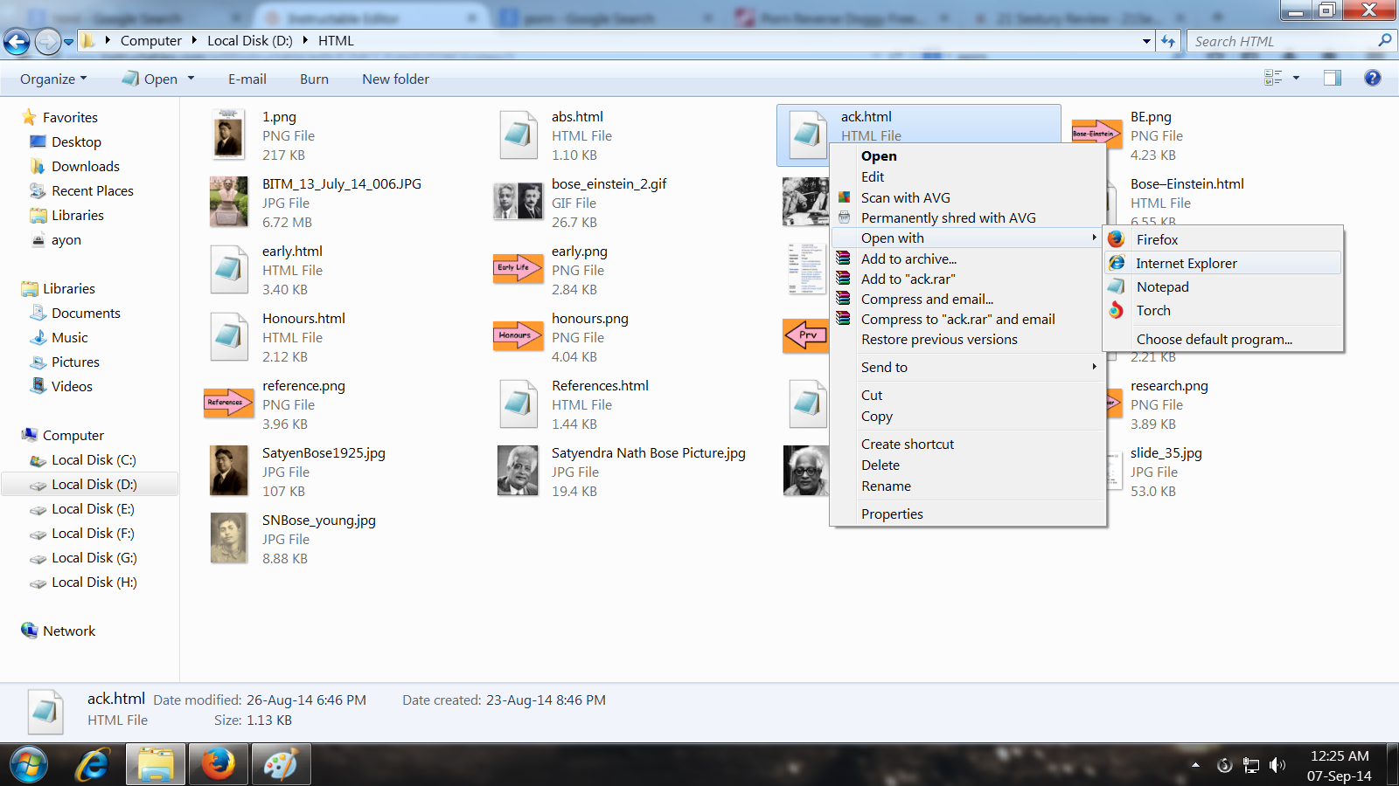This screenshot has height=786, width=1399.
Task: Click the Forward navigation arrow button
Action: pos(47,41)
